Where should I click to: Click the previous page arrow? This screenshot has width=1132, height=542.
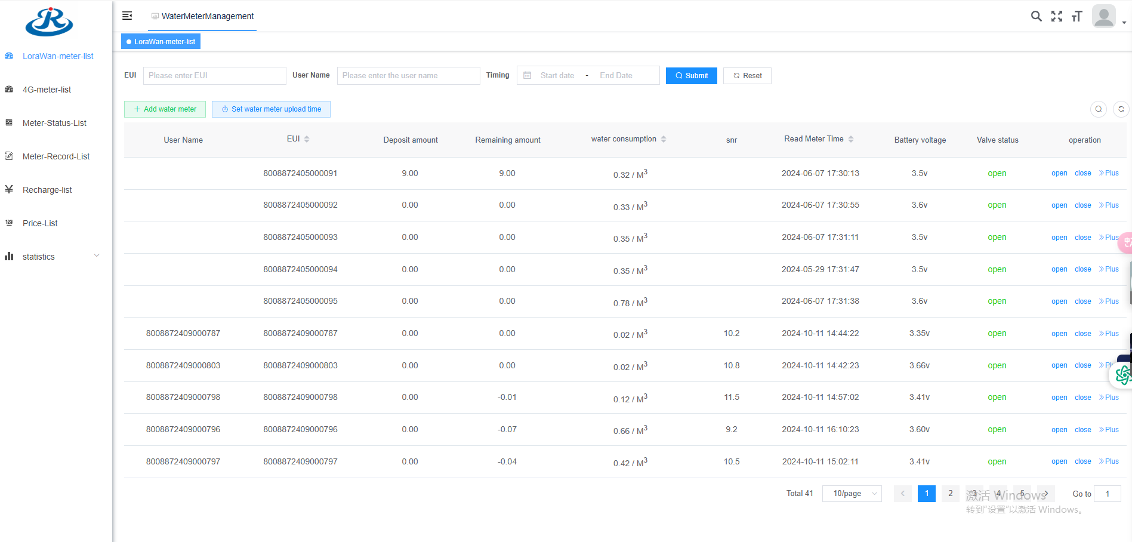point(903,494)
